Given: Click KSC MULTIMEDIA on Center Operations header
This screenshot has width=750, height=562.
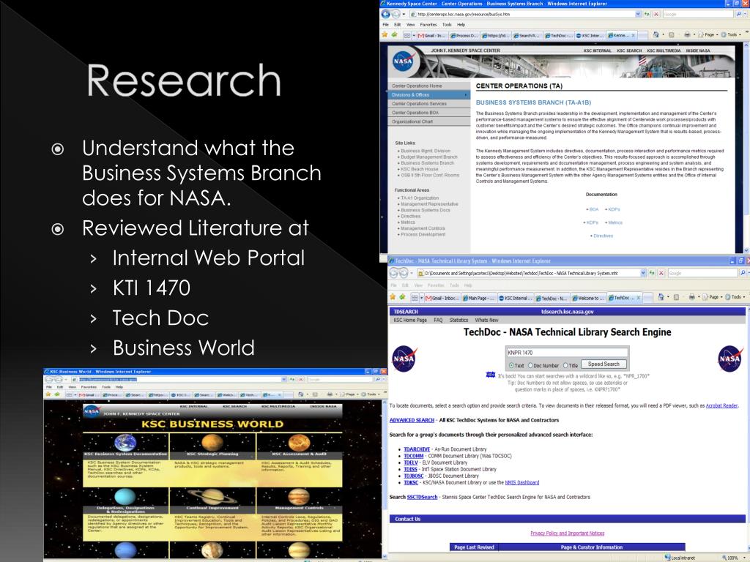Looking at the screenshot, I should tap(664, 50).
